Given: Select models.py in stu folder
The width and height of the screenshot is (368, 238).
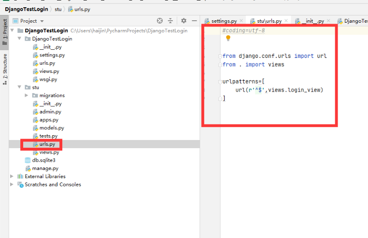Looking at the screenshot, I should (52, 128).
